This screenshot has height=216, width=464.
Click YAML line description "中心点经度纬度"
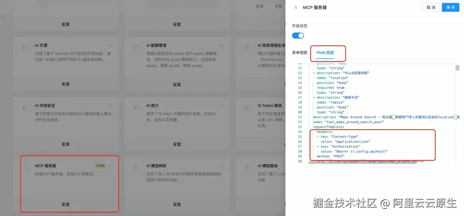tap(341, 73)
